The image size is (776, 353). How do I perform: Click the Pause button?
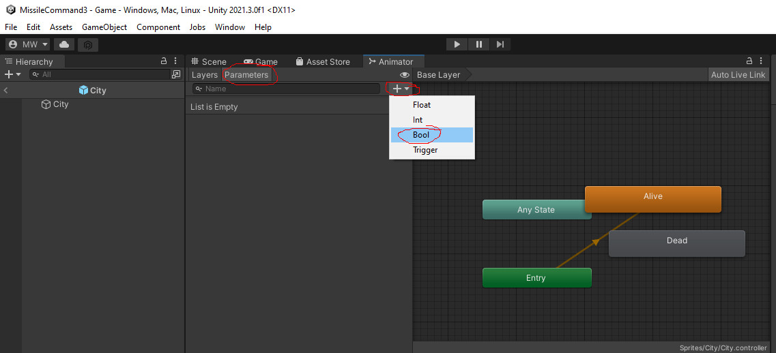click(x=478, y=44)
